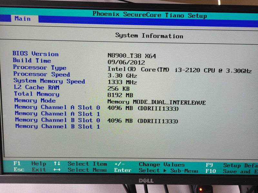The height and width of the screenshot is (193, 258).
Task: Click the N8900_T38 X64 value
Action: tap(132, 56)
